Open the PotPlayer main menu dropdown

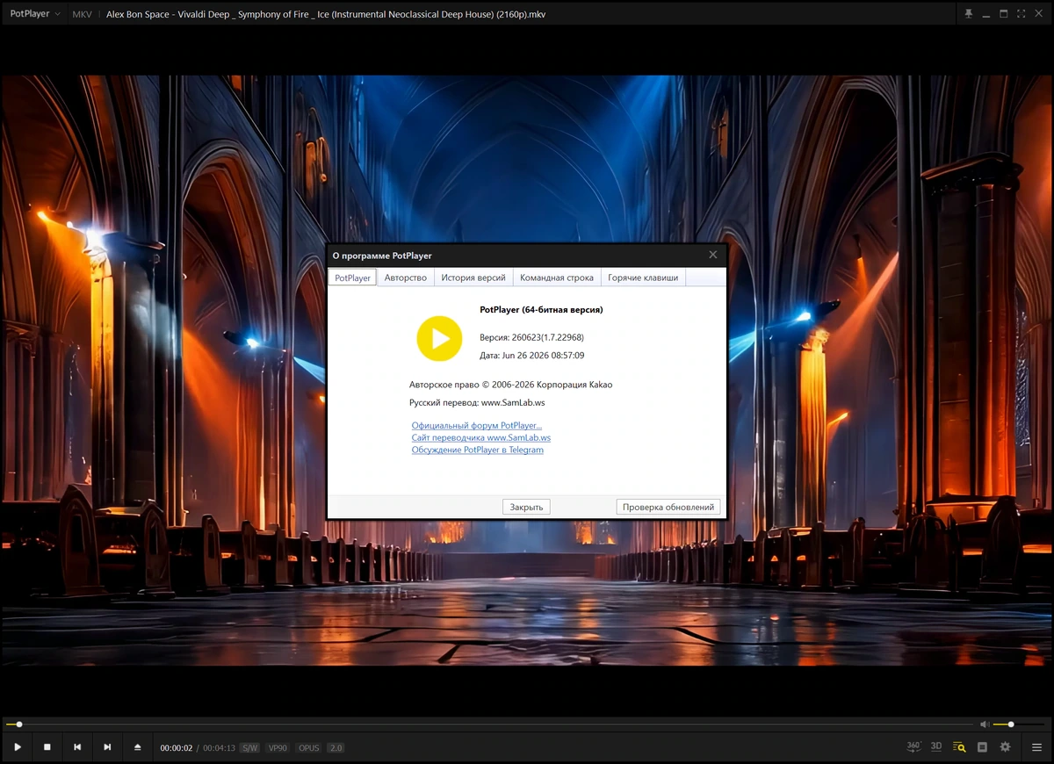pos(35,14)
